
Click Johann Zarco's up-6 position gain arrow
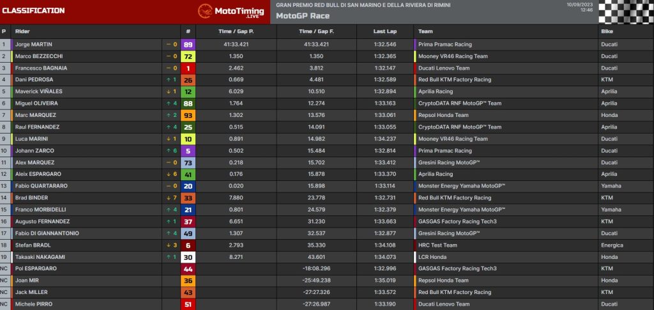click(168, 151)
